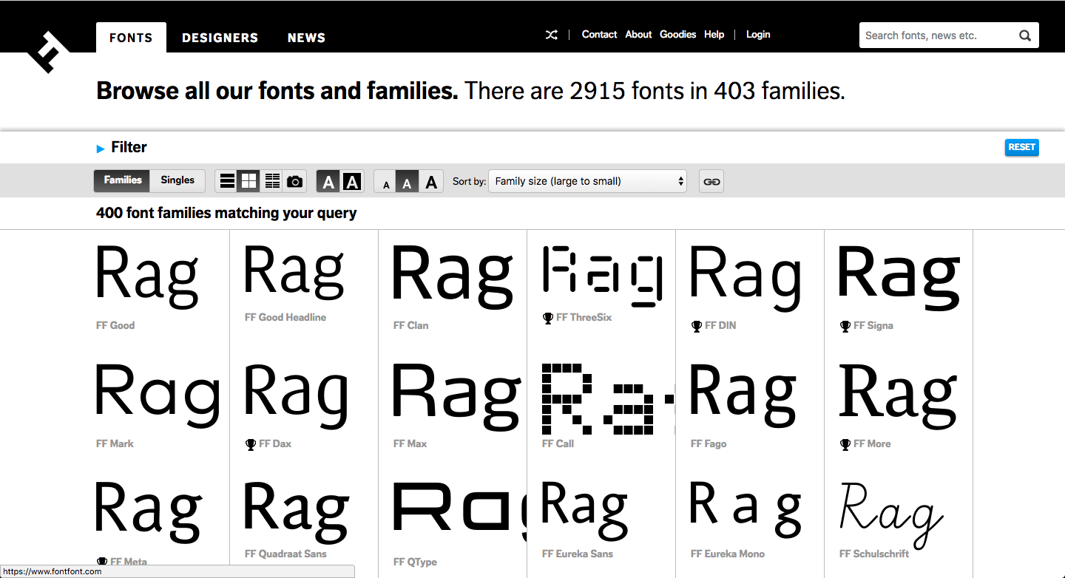Click trophy icon next to FF ThreeSix

point(548,318)
